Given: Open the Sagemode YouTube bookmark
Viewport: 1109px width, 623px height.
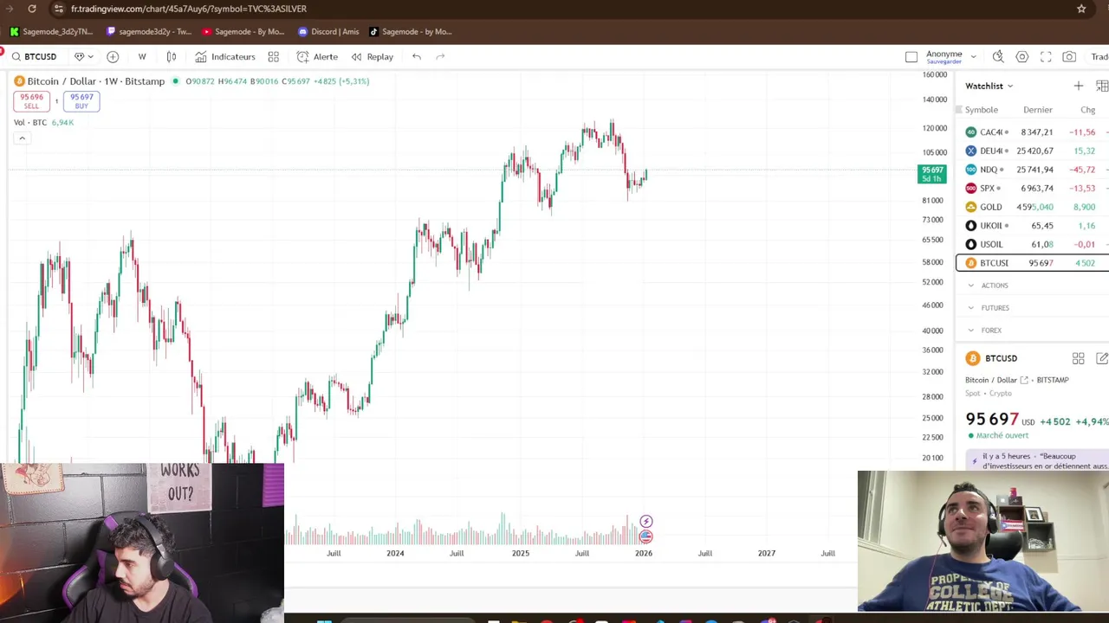Looking at the screenshot, I should 243,32.
